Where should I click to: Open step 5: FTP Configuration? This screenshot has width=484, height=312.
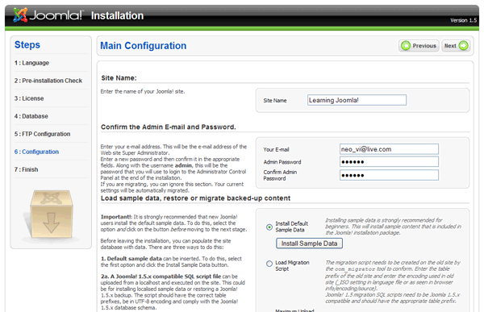42,134
